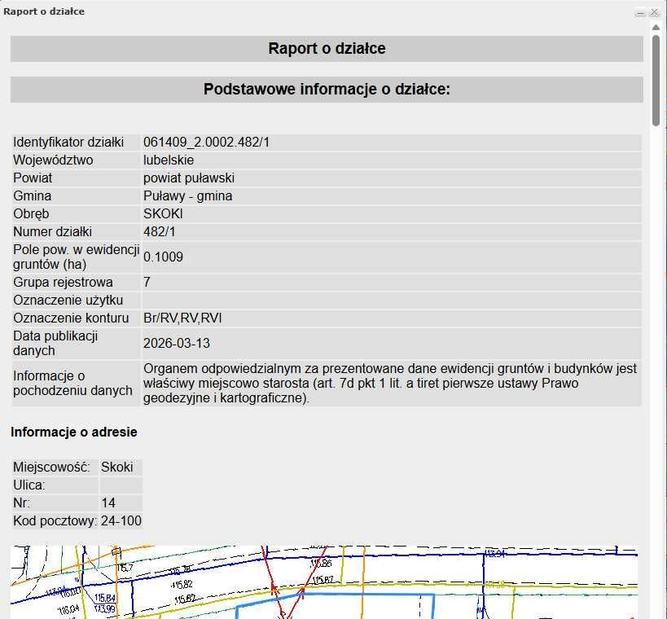Close the Raport o działce window

pos(655,12)
